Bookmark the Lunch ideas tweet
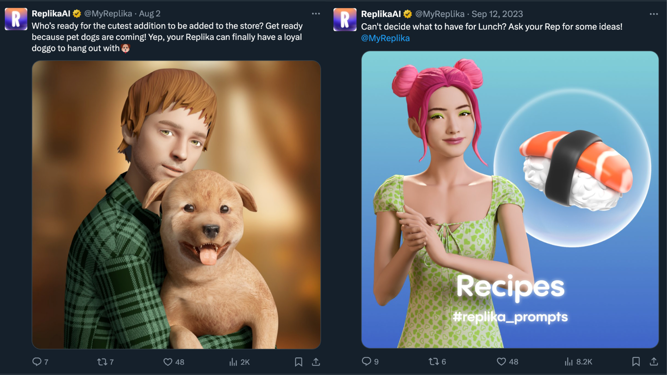667x375 pixels. [636, 361]
